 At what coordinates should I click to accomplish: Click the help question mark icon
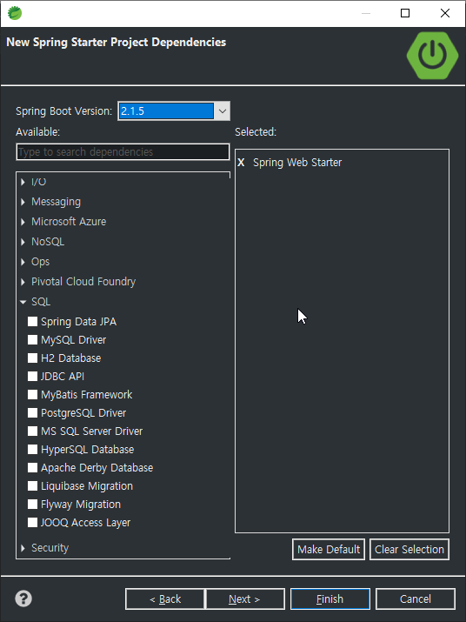pyautogui.click(x=23, y=599)
